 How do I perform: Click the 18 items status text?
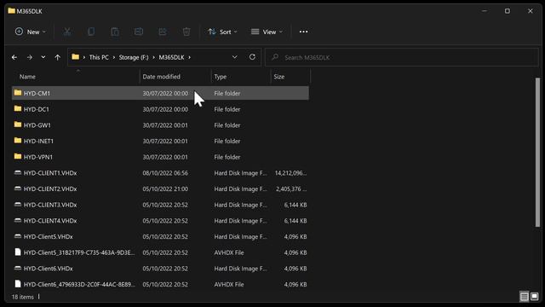pos(23,297)
